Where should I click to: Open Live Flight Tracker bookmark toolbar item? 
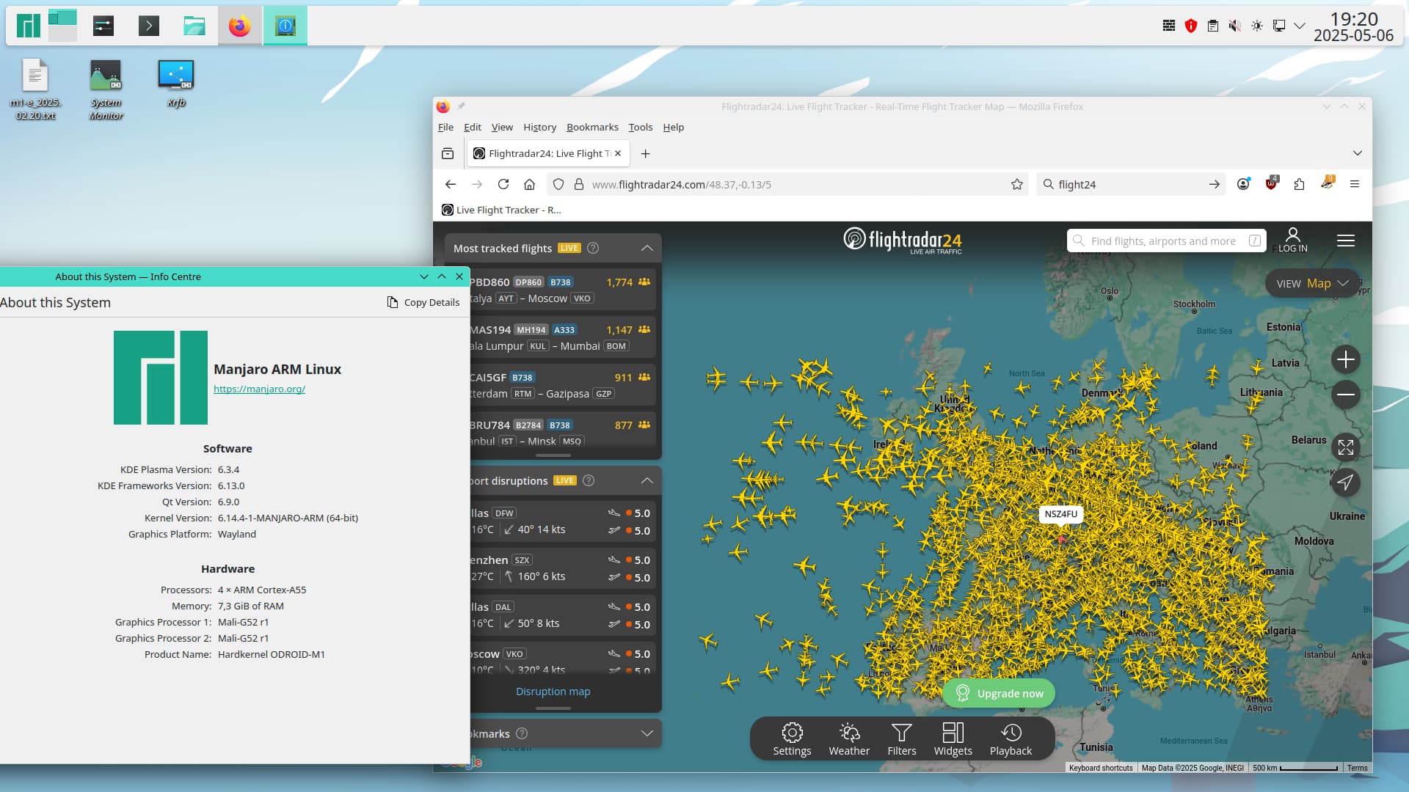[501, 210]
